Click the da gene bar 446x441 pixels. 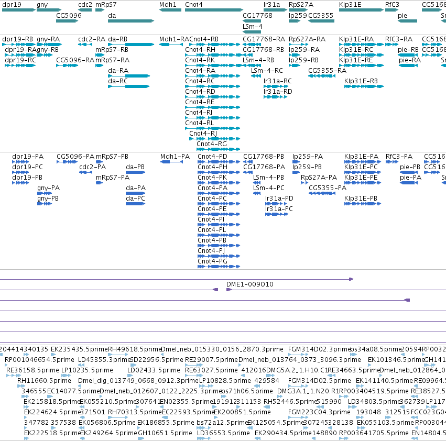(x=131, y=21)
